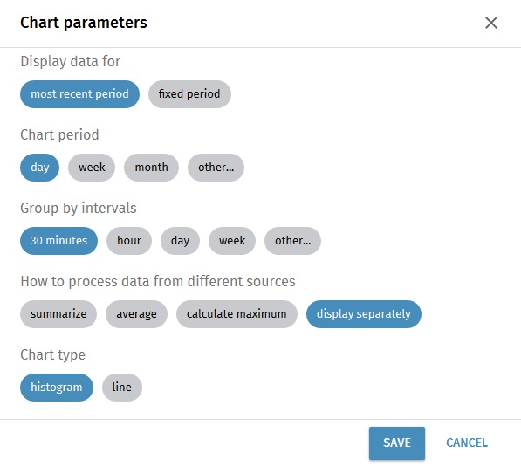521x467 pixels.
Task: Click the CANCEL link
Action: tap(467, 443)
